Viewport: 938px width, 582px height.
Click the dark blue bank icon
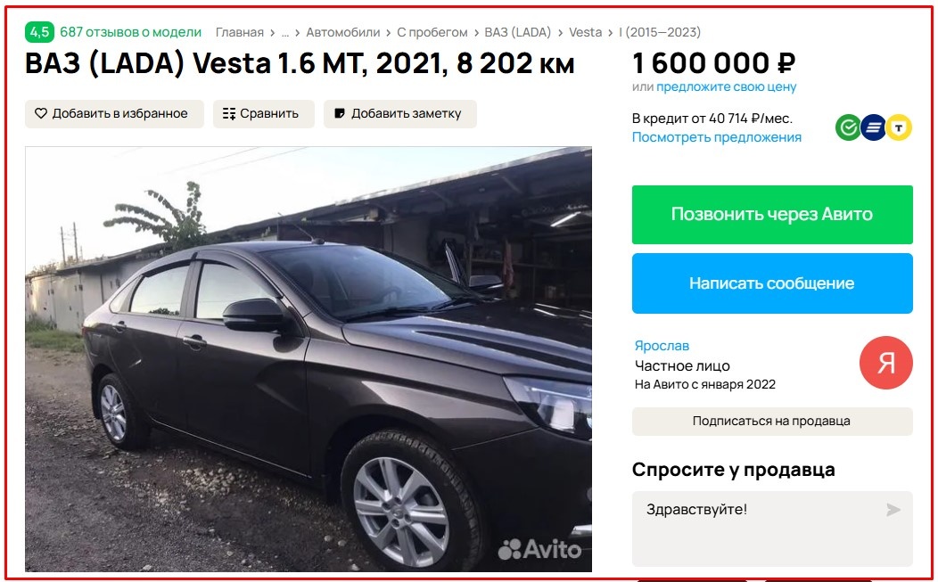[874, 127]
